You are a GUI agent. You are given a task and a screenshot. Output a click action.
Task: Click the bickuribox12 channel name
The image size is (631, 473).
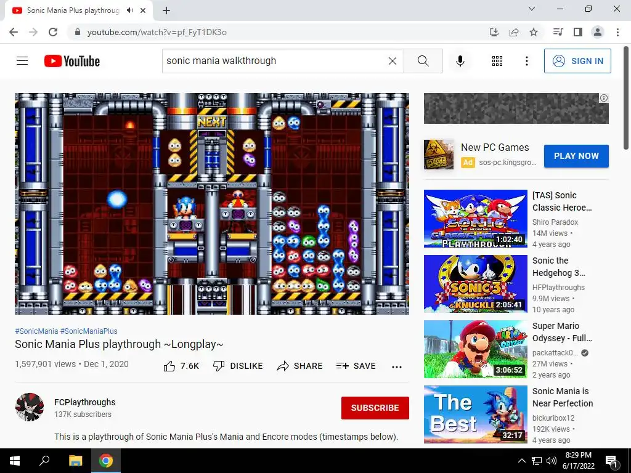point(553,418)
